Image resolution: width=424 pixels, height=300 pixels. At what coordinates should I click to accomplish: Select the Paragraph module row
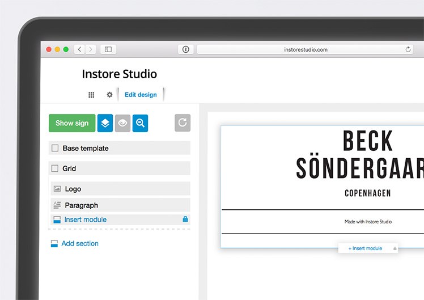(120, 205)
